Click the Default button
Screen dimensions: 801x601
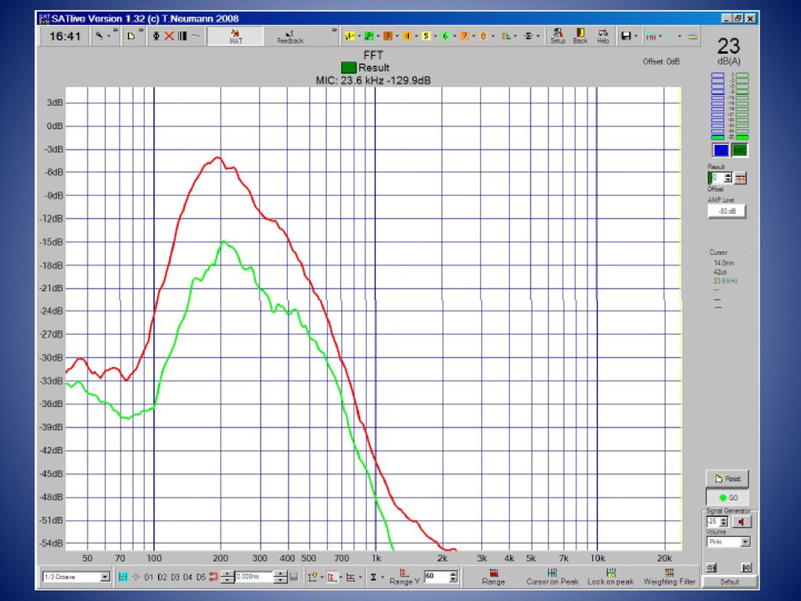tap(730, 581)
